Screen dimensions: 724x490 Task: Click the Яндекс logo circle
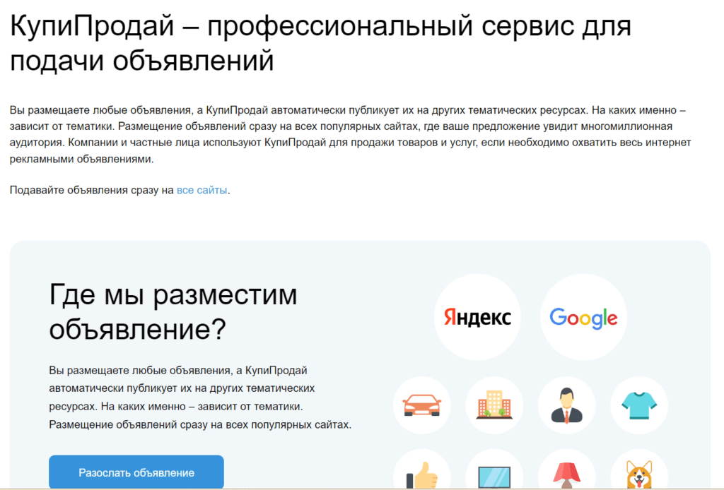pyautogui.click(x=477, y=317)
